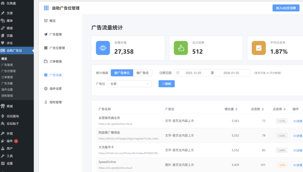Viewport: 303px width, 172px height.
Task: Click the 订单管理 clipboard icon
Action: click(46, 61)
